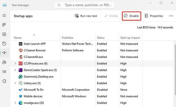This screenshot has height=107, width=176.
Task: Select the Microsoft To Do name text
Action: pos(34,90)
